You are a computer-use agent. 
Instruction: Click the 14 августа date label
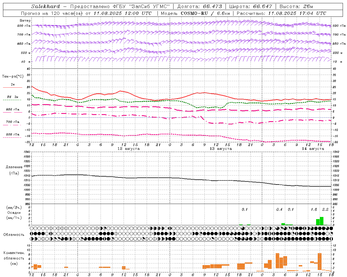point(313,149)
